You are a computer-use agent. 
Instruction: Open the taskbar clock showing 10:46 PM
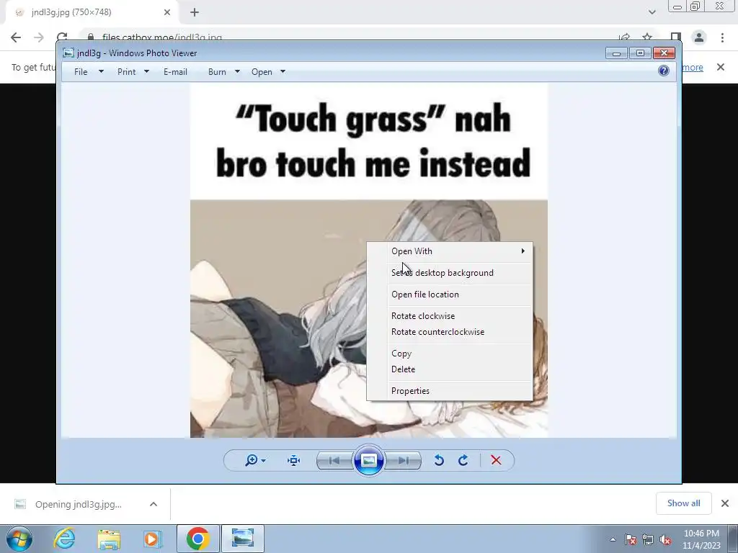[x=701, y=539]
